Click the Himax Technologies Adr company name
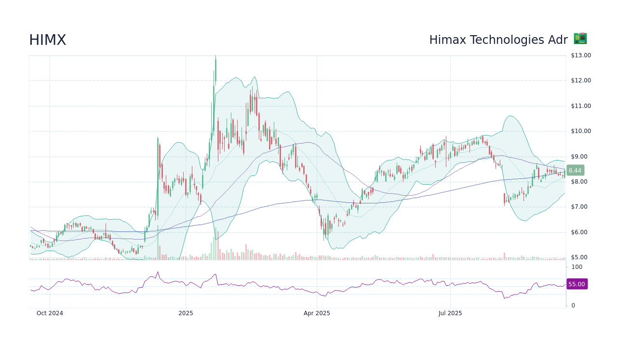 click(498, 40)
